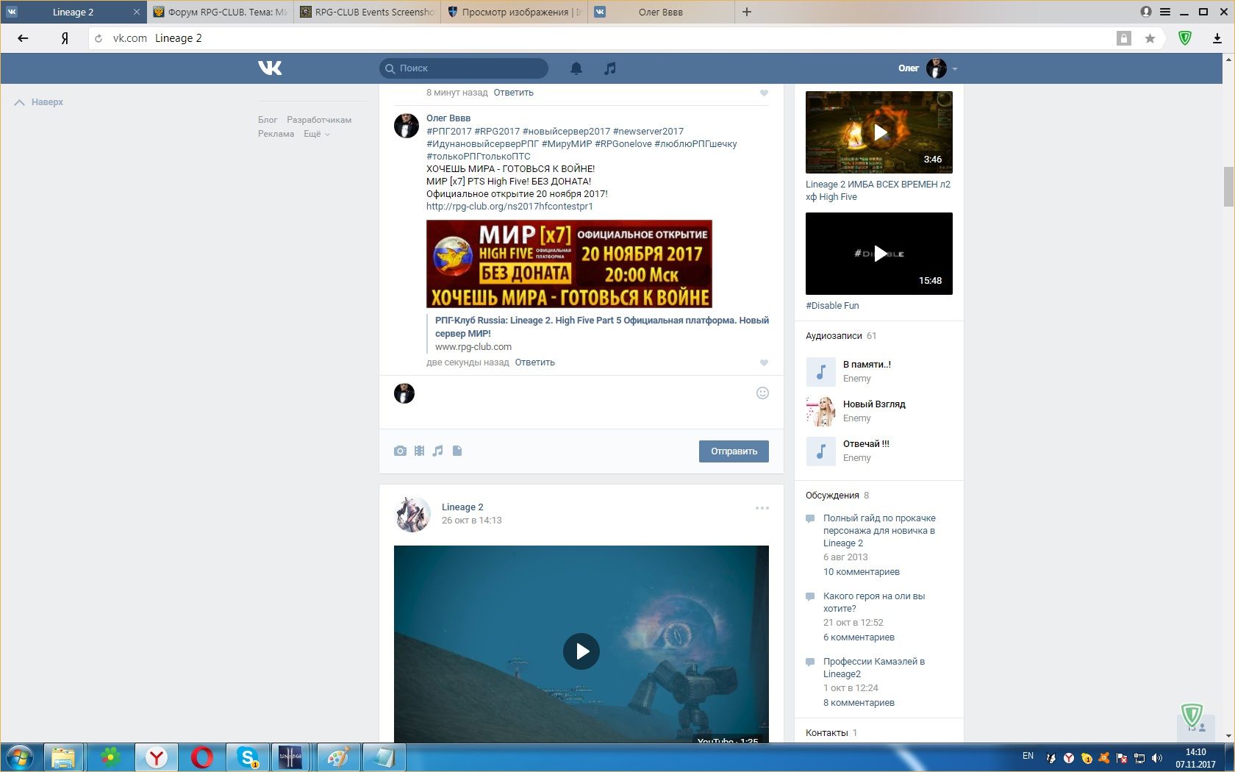Viewport: 1235px width, 772px height.
Task: Open the Блог footer link
Action: point(268,120)
